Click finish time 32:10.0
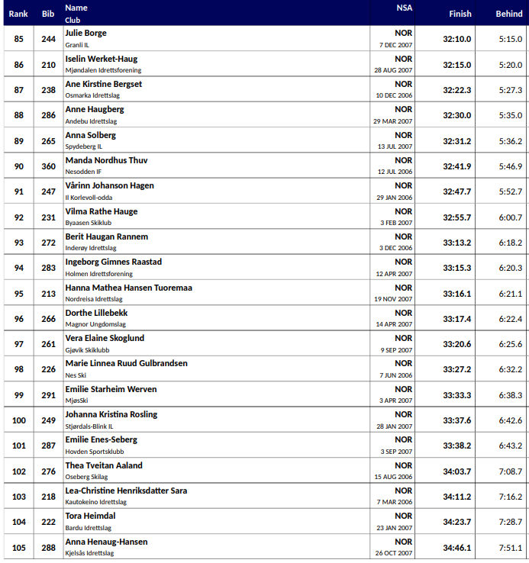This screenshot has width=529, height=563. click(456, 39)
